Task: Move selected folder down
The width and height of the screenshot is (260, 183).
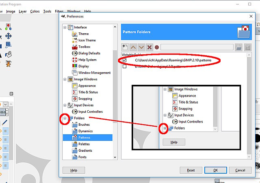Action: pyautogui.click(x=141, y=47)
